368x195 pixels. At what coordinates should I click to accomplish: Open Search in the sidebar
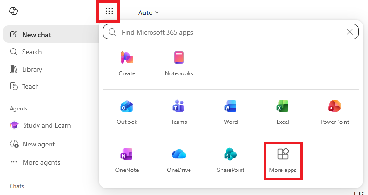(x=26, y=52)
